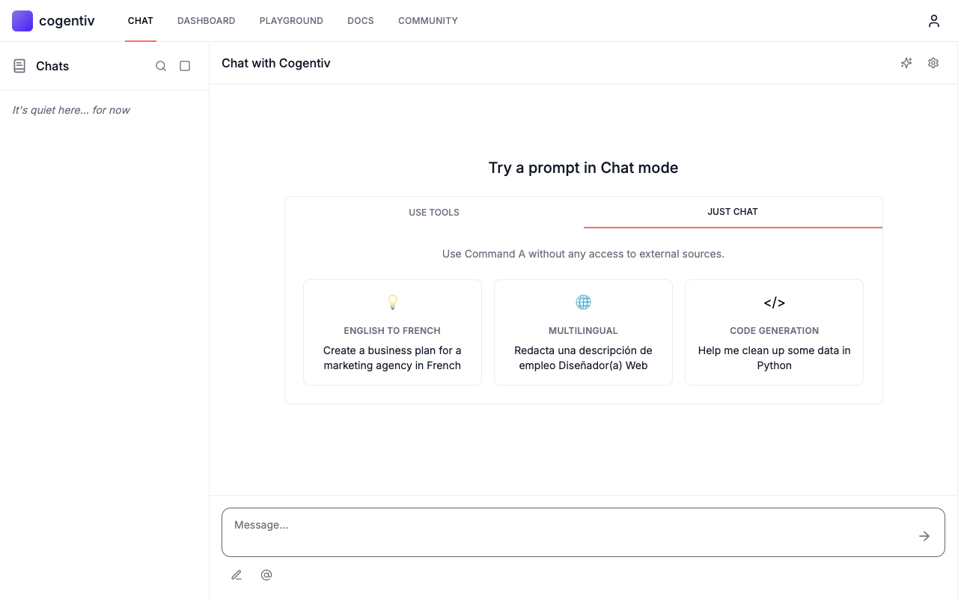Open the user profile icon
This screenshot has width=958, height=599.
click(x=933, y=20)
